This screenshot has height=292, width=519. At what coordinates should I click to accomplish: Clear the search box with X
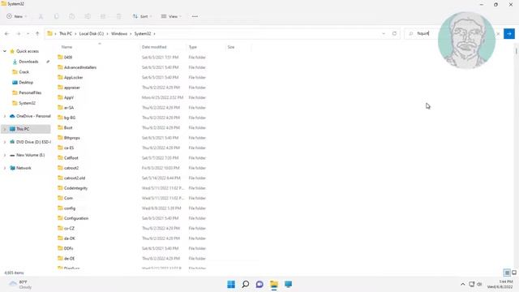pos(498,34)
